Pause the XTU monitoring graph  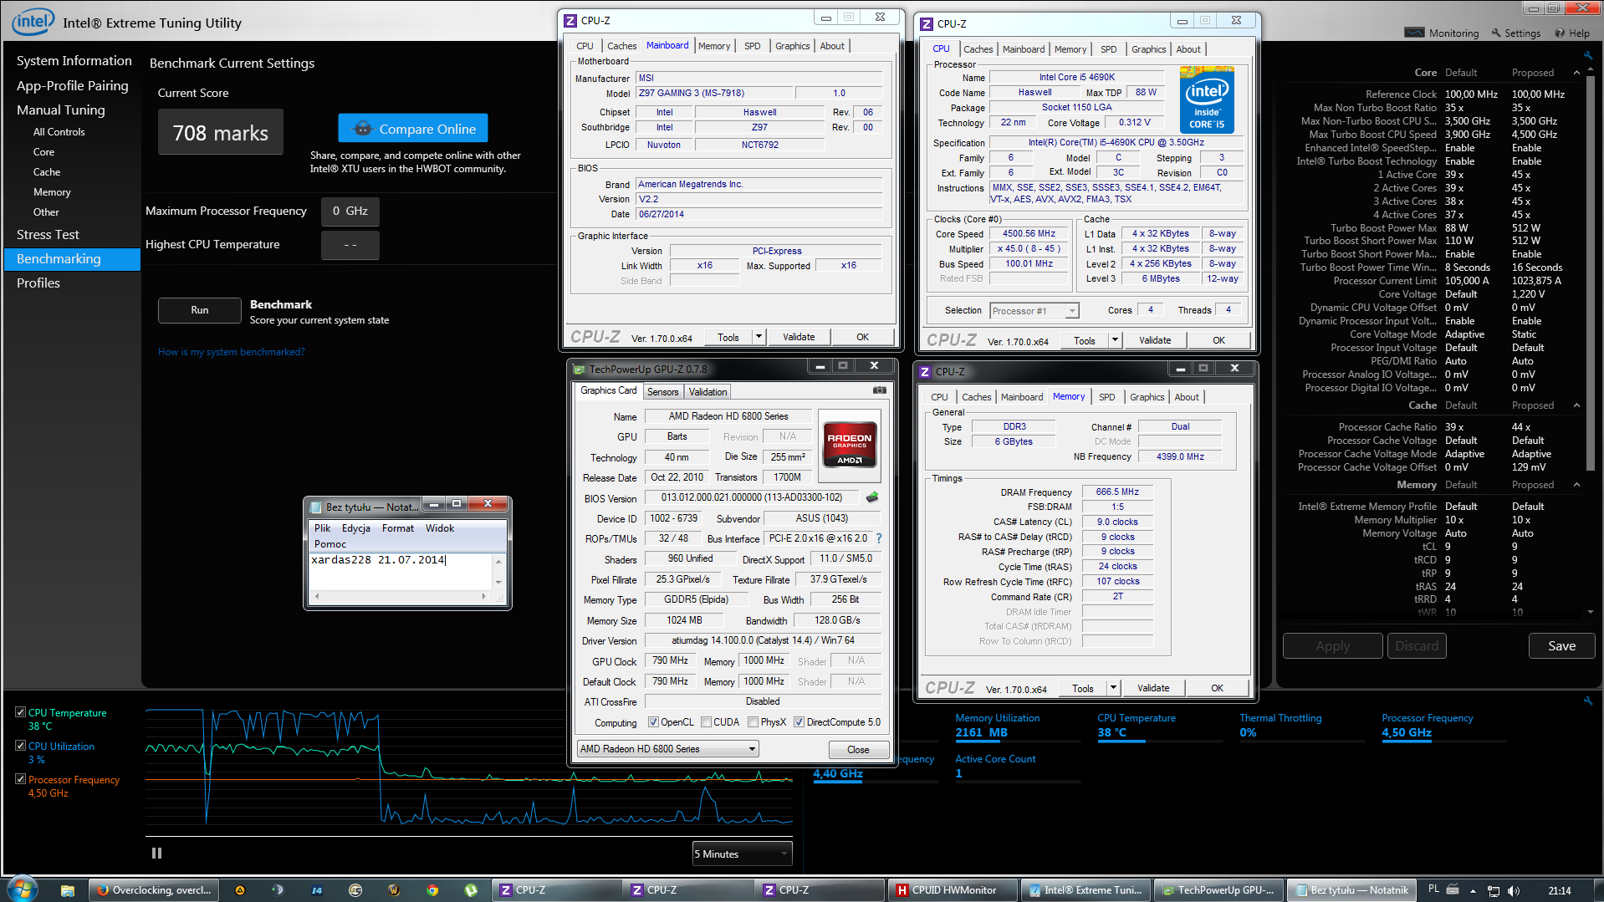[x=156, y=854]
